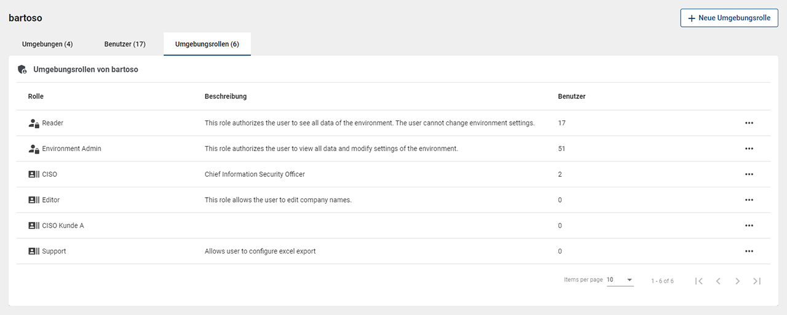The image size is (787, 315).
Task: Open the three-dot menu for Reader role
Action: 748,123
